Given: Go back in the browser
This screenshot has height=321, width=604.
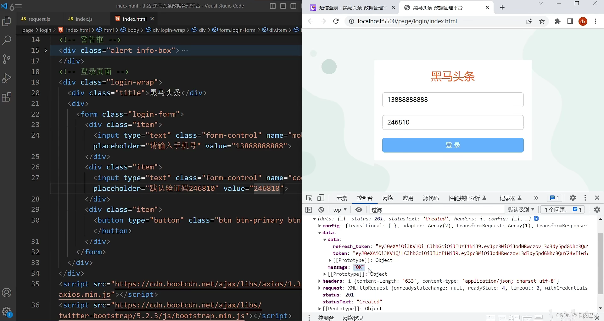Looking at the screenshot, I should [x=311, y=21].
